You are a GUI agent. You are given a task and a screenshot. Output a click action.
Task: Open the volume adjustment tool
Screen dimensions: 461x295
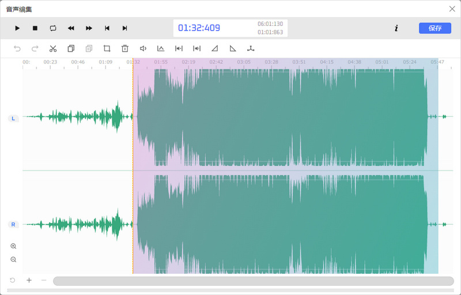pos(143,48)
